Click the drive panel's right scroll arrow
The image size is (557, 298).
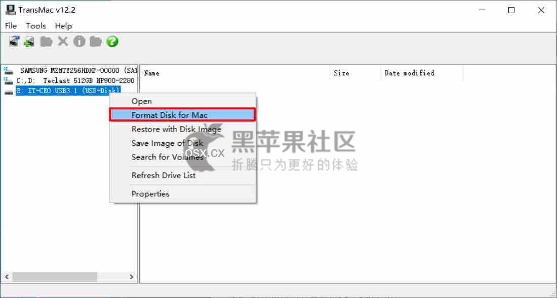[132, 277]
